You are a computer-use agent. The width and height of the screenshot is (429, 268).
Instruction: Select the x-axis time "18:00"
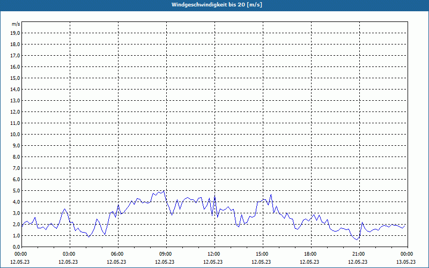coord(310,254)
